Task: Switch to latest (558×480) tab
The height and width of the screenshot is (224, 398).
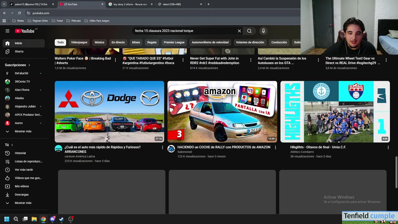Action: [x=180, y=4]
